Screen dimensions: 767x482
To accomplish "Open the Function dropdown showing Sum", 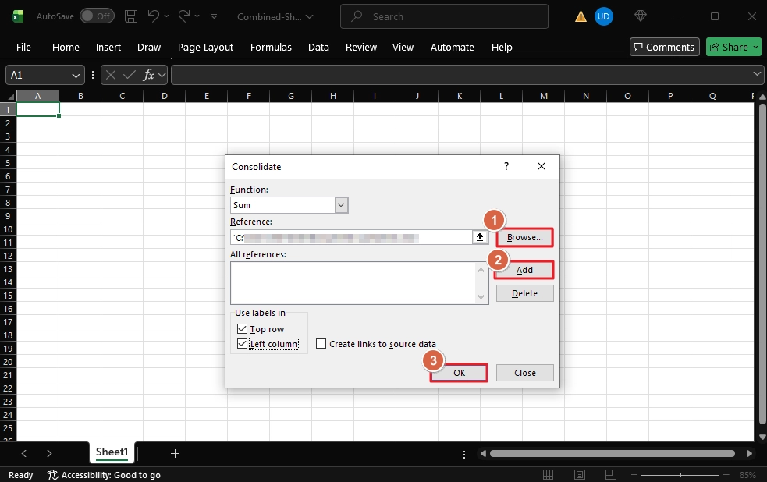I will pyautogui.click(x=340, y=205).
